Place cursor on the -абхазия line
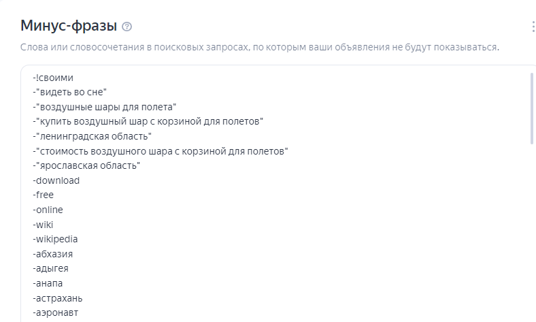The width and height of the screenshot is (536, 322). (x=52, y=254)
